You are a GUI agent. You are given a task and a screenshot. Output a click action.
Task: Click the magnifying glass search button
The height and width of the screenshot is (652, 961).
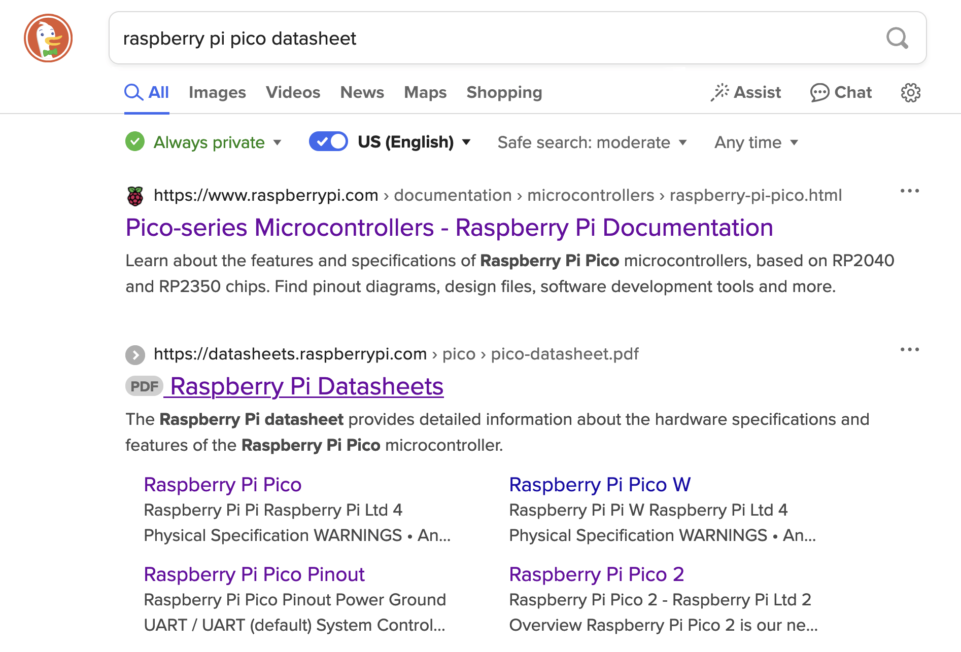pos(897,38)
